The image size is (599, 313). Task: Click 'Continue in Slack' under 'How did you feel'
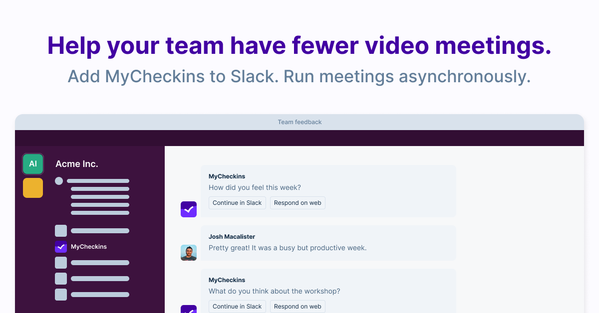(237, 203)
